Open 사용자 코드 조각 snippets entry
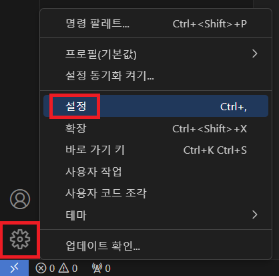 [156, 193]
